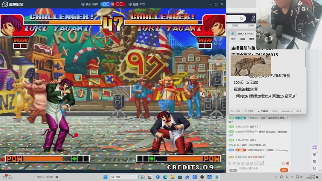Click the UTF-8 encoding status entry
The width and height of the screenshot is (322, 181).
coord(299,111)
